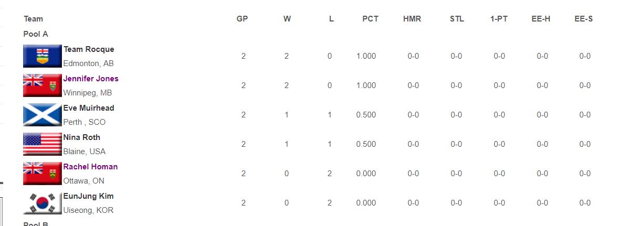This screenshot has height=226, width=620.
Task: Select the Eve Muirhead team name
Action: pos(89,108)
